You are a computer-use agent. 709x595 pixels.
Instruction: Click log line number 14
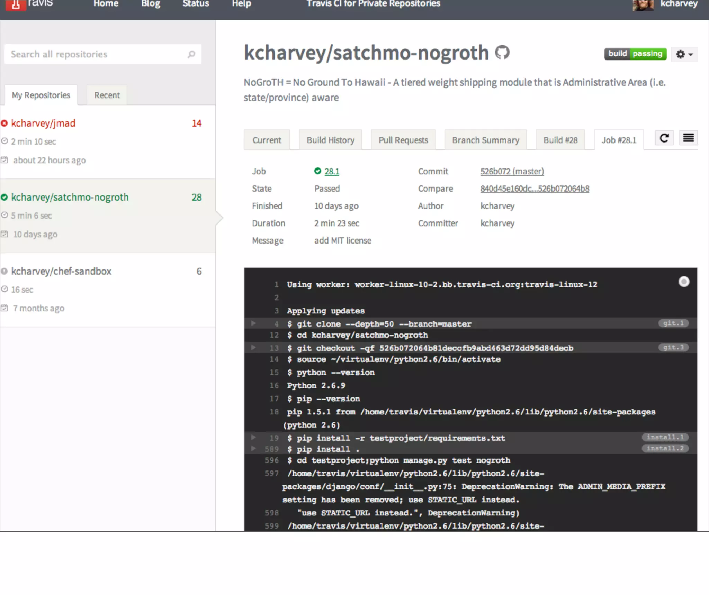[x=274, y=359]
